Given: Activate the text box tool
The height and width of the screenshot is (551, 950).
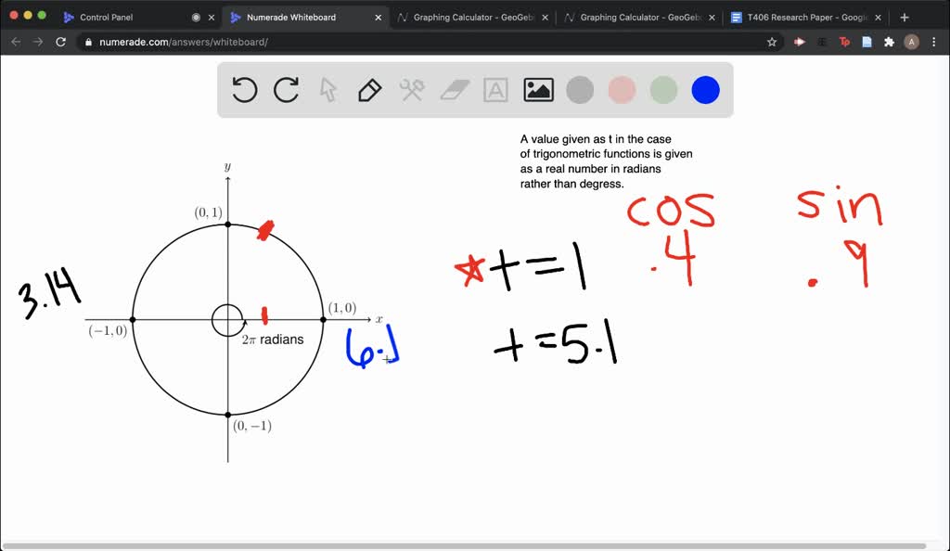Looking at the screenshot, I should [496, 90].
